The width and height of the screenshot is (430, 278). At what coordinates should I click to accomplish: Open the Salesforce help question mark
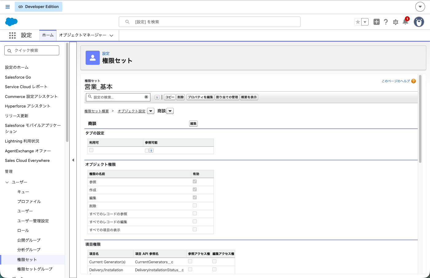coord(386,22)
